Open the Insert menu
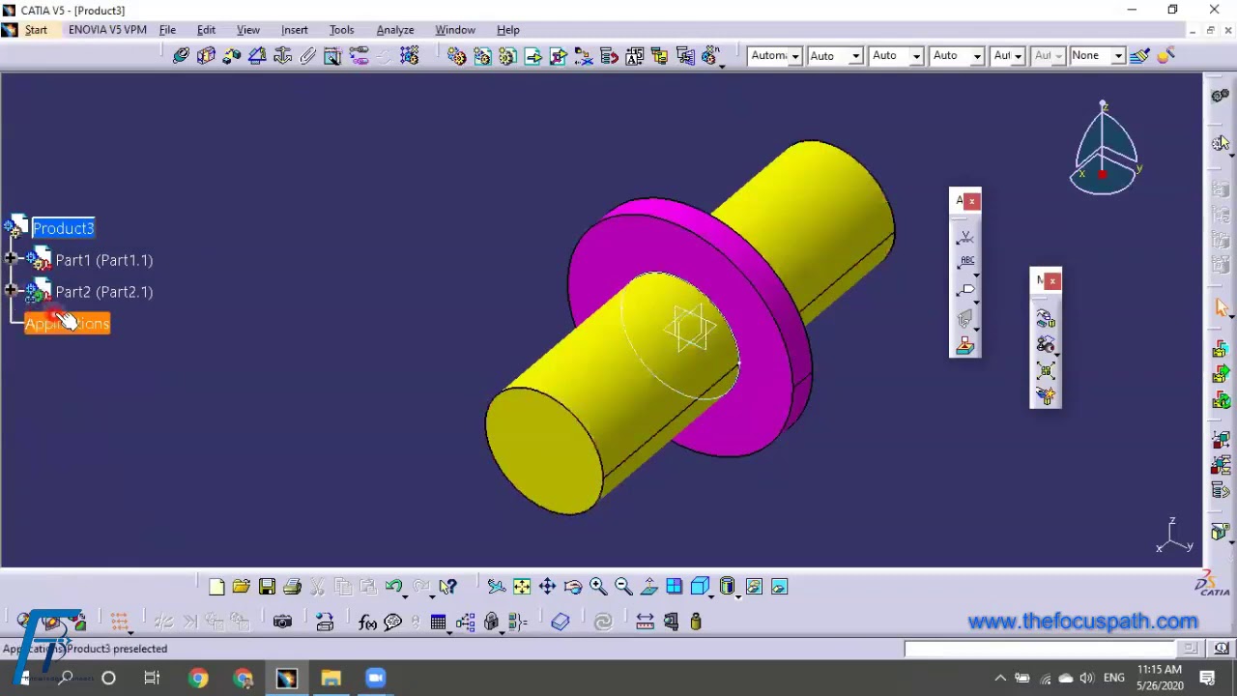This screenshot has width=1237, height=696. (x=294, y=30)
